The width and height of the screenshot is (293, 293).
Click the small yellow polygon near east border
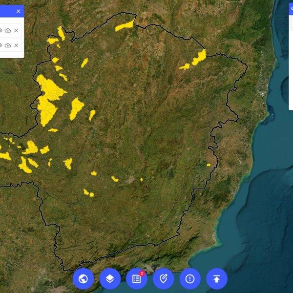point(209,165)
